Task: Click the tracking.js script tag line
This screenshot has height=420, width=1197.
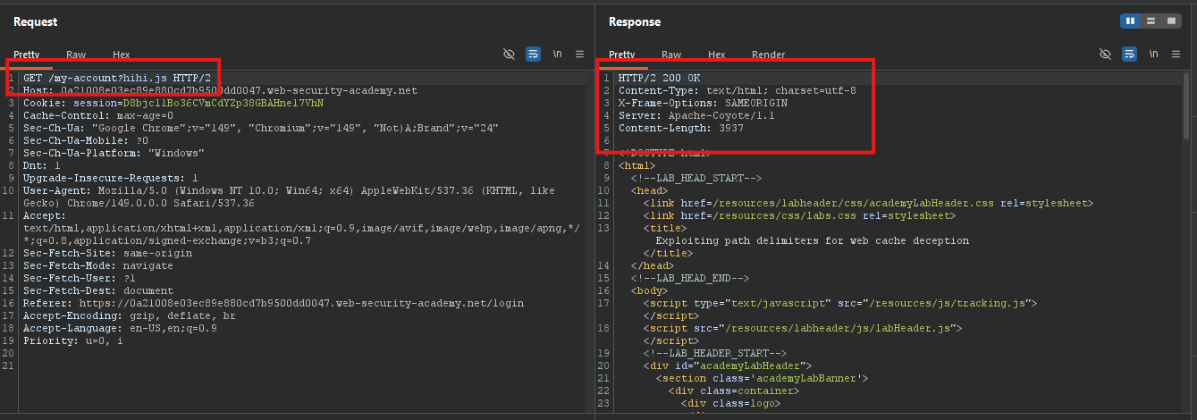Action: coord(840,303)
